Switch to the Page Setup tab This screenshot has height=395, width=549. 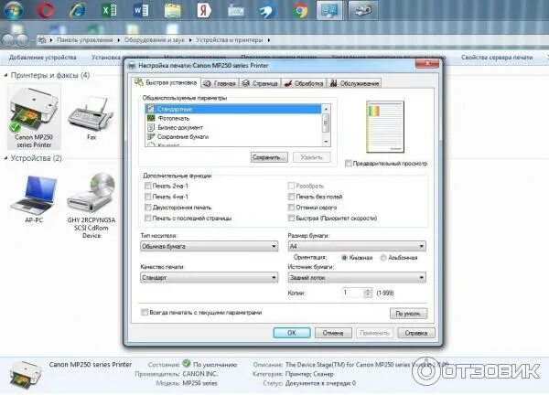click(260, 83)
